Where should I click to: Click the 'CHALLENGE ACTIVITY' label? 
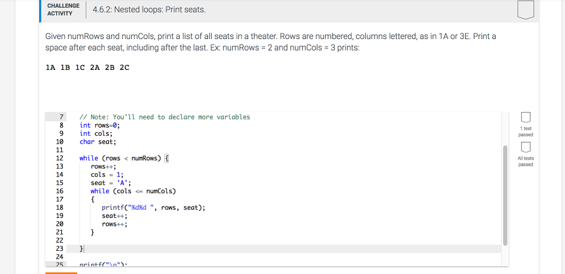[63, 10]
